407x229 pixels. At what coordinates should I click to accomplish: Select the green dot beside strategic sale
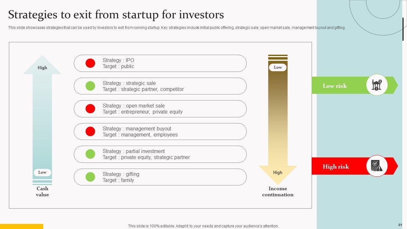(90, 86)
